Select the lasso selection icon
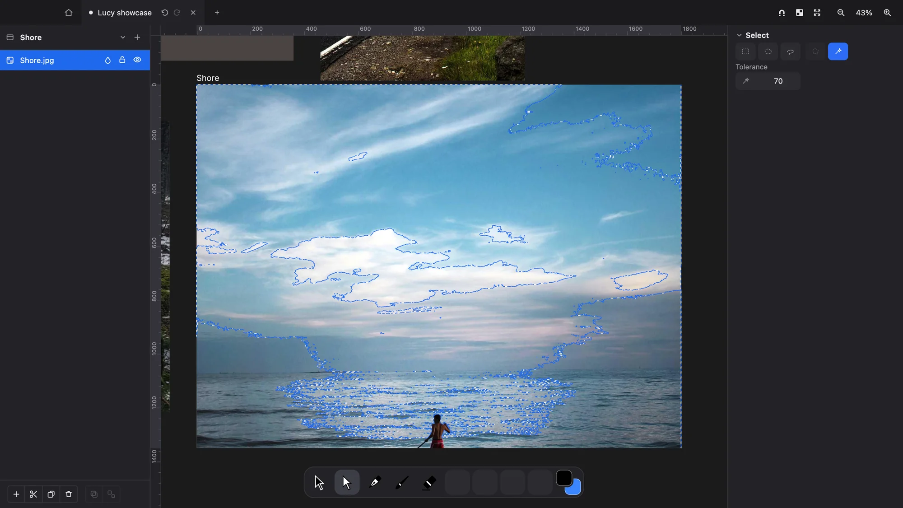This screenshot has width=903, height=508. pyautogui.click(x=790, y=51)
